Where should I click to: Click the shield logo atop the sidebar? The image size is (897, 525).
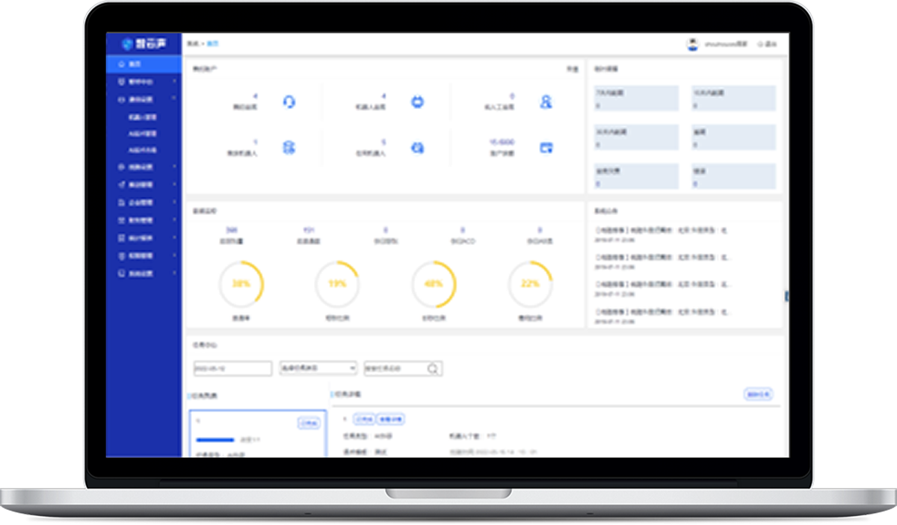tap(127, 44)
